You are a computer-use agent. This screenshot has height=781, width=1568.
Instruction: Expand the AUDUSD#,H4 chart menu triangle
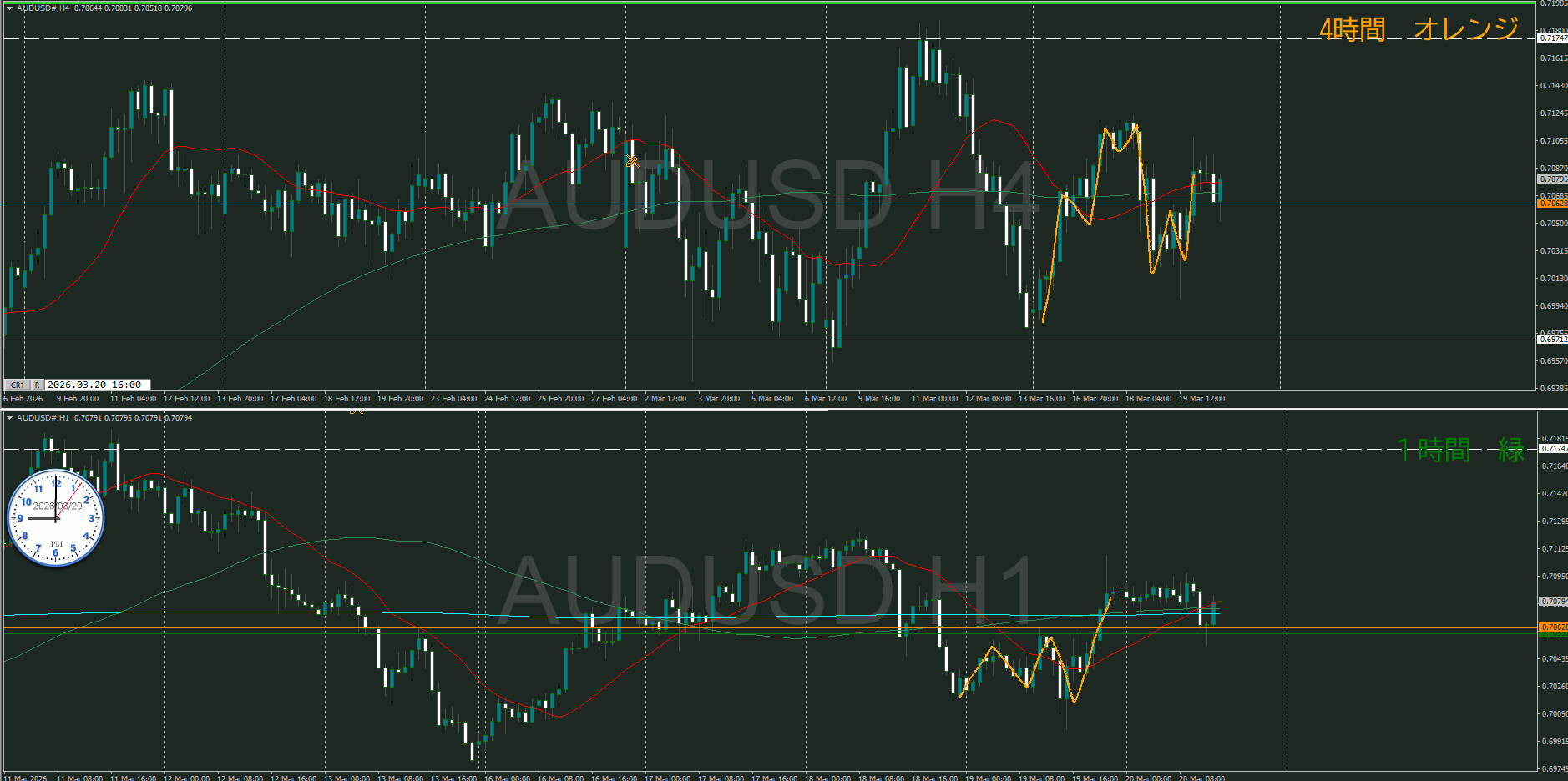click(x=9, y=8)
